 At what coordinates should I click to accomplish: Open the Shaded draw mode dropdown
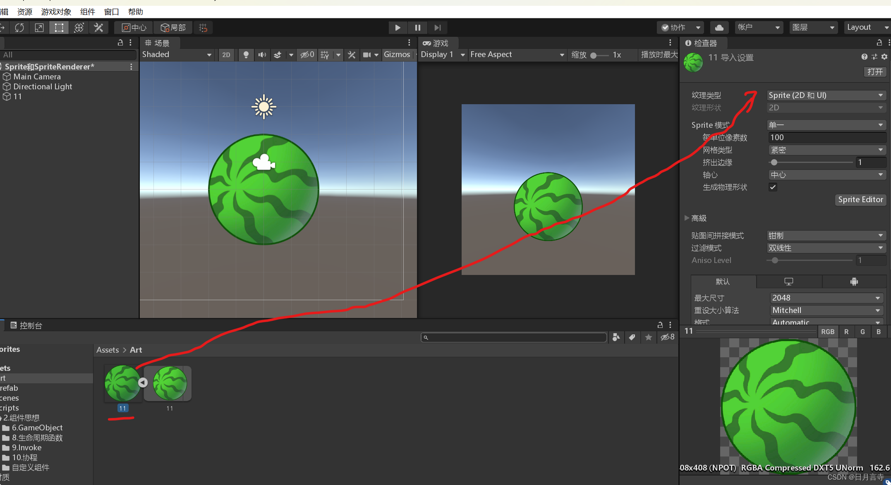pos(177,55)
